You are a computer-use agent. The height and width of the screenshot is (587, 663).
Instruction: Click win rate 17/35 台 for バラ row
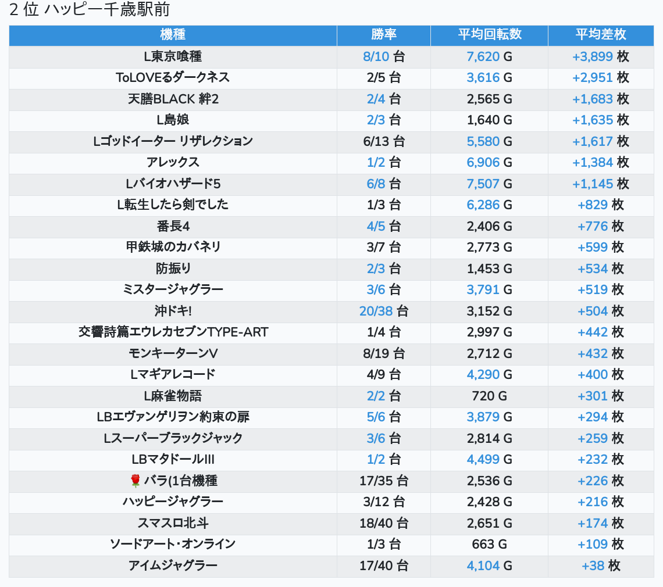click(383, 481)
